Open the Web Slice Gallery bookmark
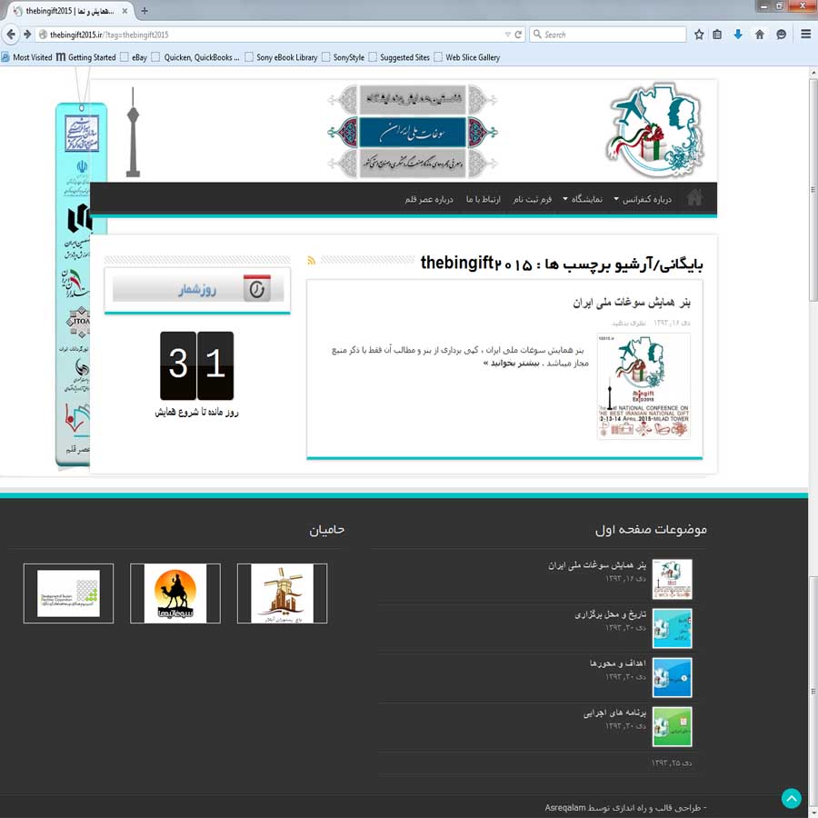The image size is (818, 818). click(467, 57)
